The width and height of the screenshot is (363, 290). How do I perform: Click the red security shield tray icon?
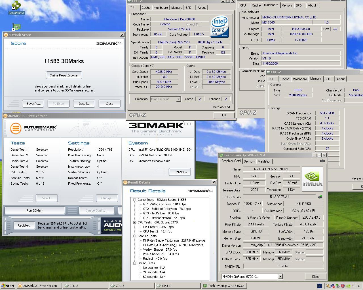click(x=343, y=286)
